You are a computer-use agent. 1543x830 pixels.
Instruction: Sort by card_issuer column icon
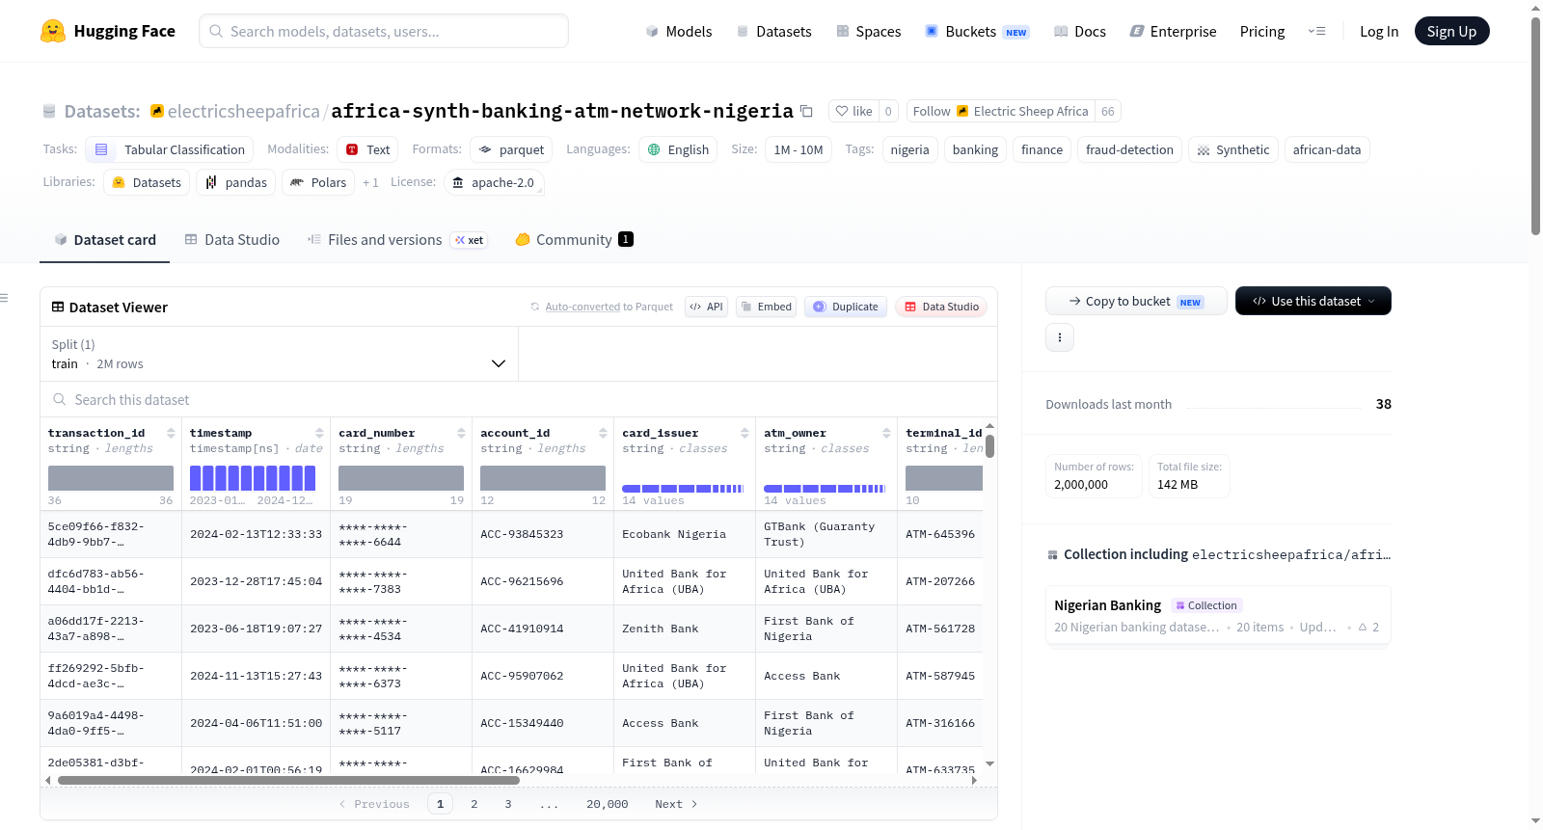point(744,433)
